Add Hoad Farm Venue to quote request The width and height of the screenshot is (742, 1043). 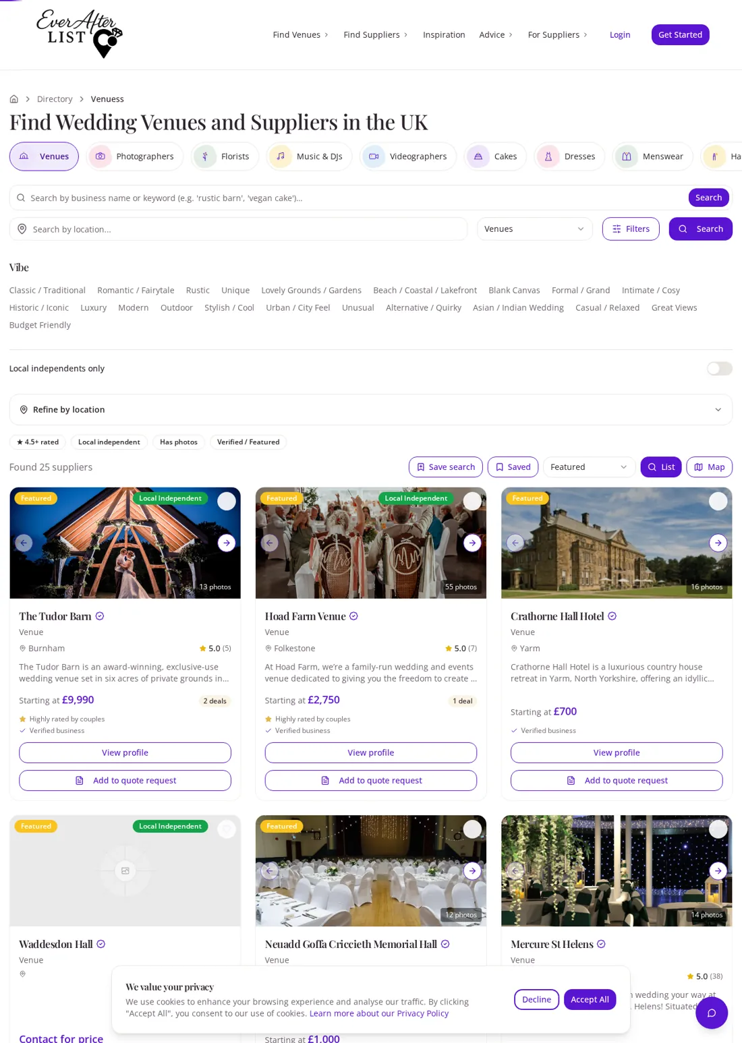[x=370, y=780]
